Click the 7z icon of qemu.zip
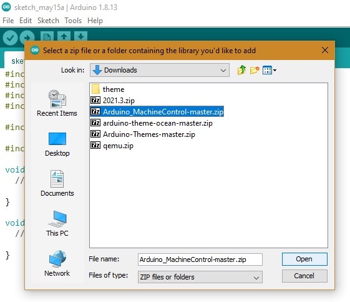 click(x=95, y=146)
